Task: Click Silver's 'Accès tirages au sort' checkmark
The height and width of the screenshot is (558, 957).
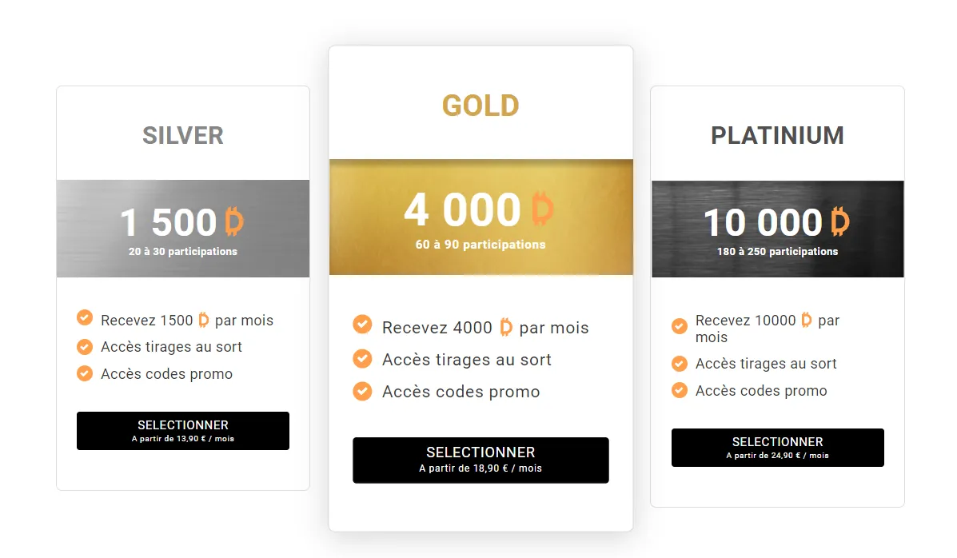Action: tap(85, 346)
